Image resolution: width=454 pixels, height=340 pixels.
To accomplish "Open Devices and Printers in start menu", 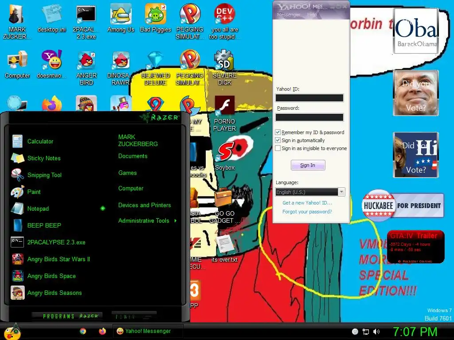I will (x=145, y=205).
